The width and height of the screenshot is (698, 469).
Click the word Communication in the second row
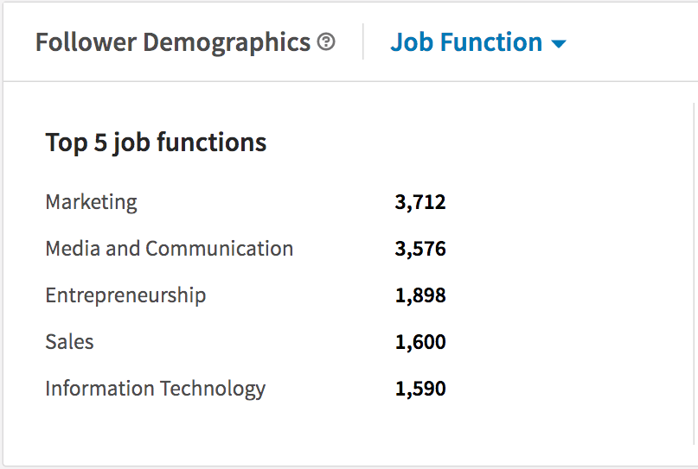pos(219,249)
